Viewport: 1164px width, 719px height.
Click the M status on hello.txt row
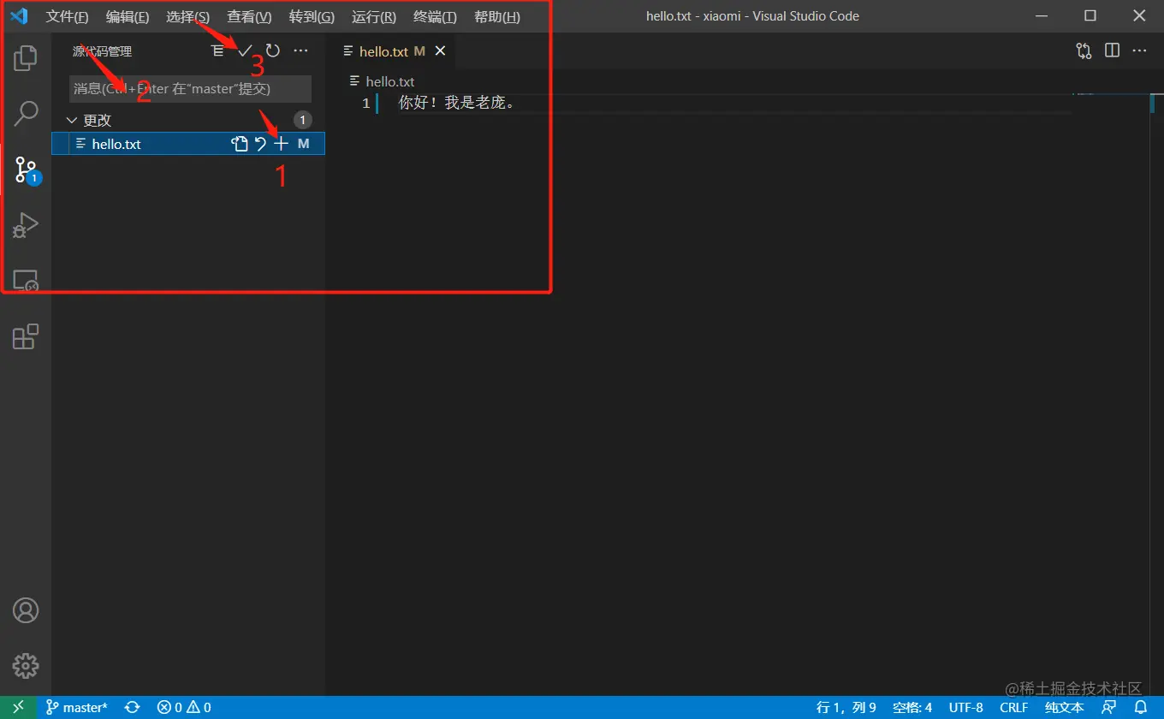click(x=304, y=144)
